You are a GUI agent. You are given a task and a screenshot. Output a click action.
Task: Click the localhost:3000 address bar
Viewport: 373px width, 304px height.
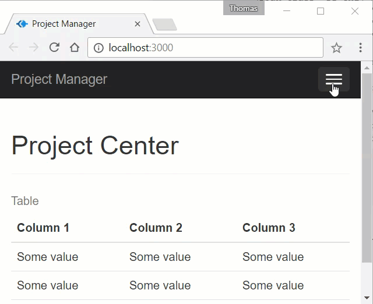pos(210,48)
